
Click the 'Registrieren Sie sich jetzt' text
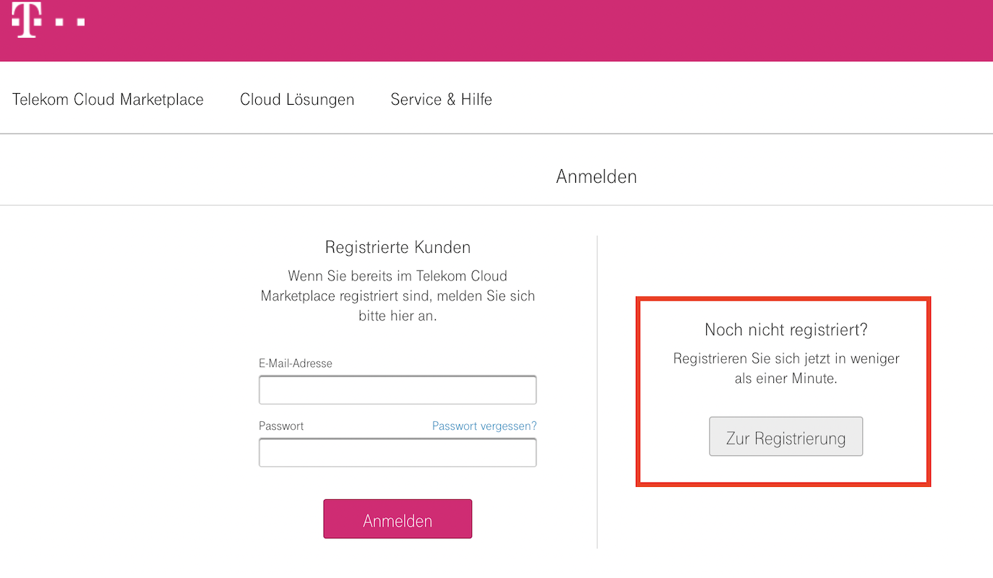point(786,358)
